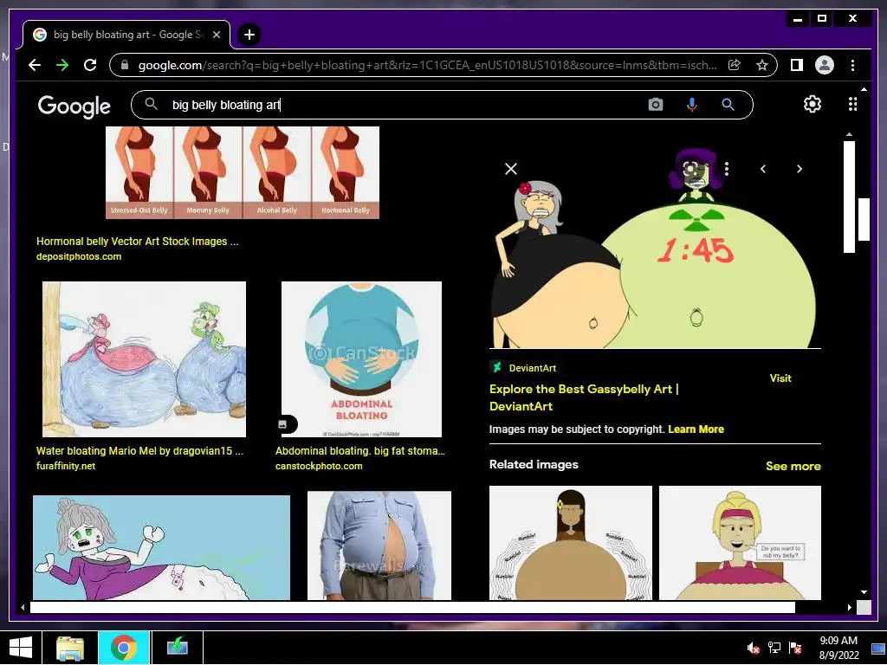The height and width of the screenshot is (665, 887).
Task: Open the Windows Start menu
Action: click(x=21, y=648)
